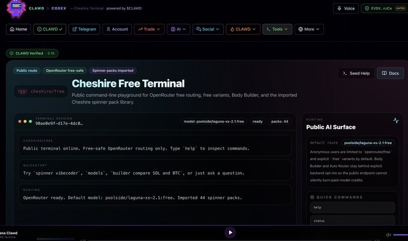The image size is (408, 241).
Task: Adjust the purple volume slider
Action: (x=400, y=235)
